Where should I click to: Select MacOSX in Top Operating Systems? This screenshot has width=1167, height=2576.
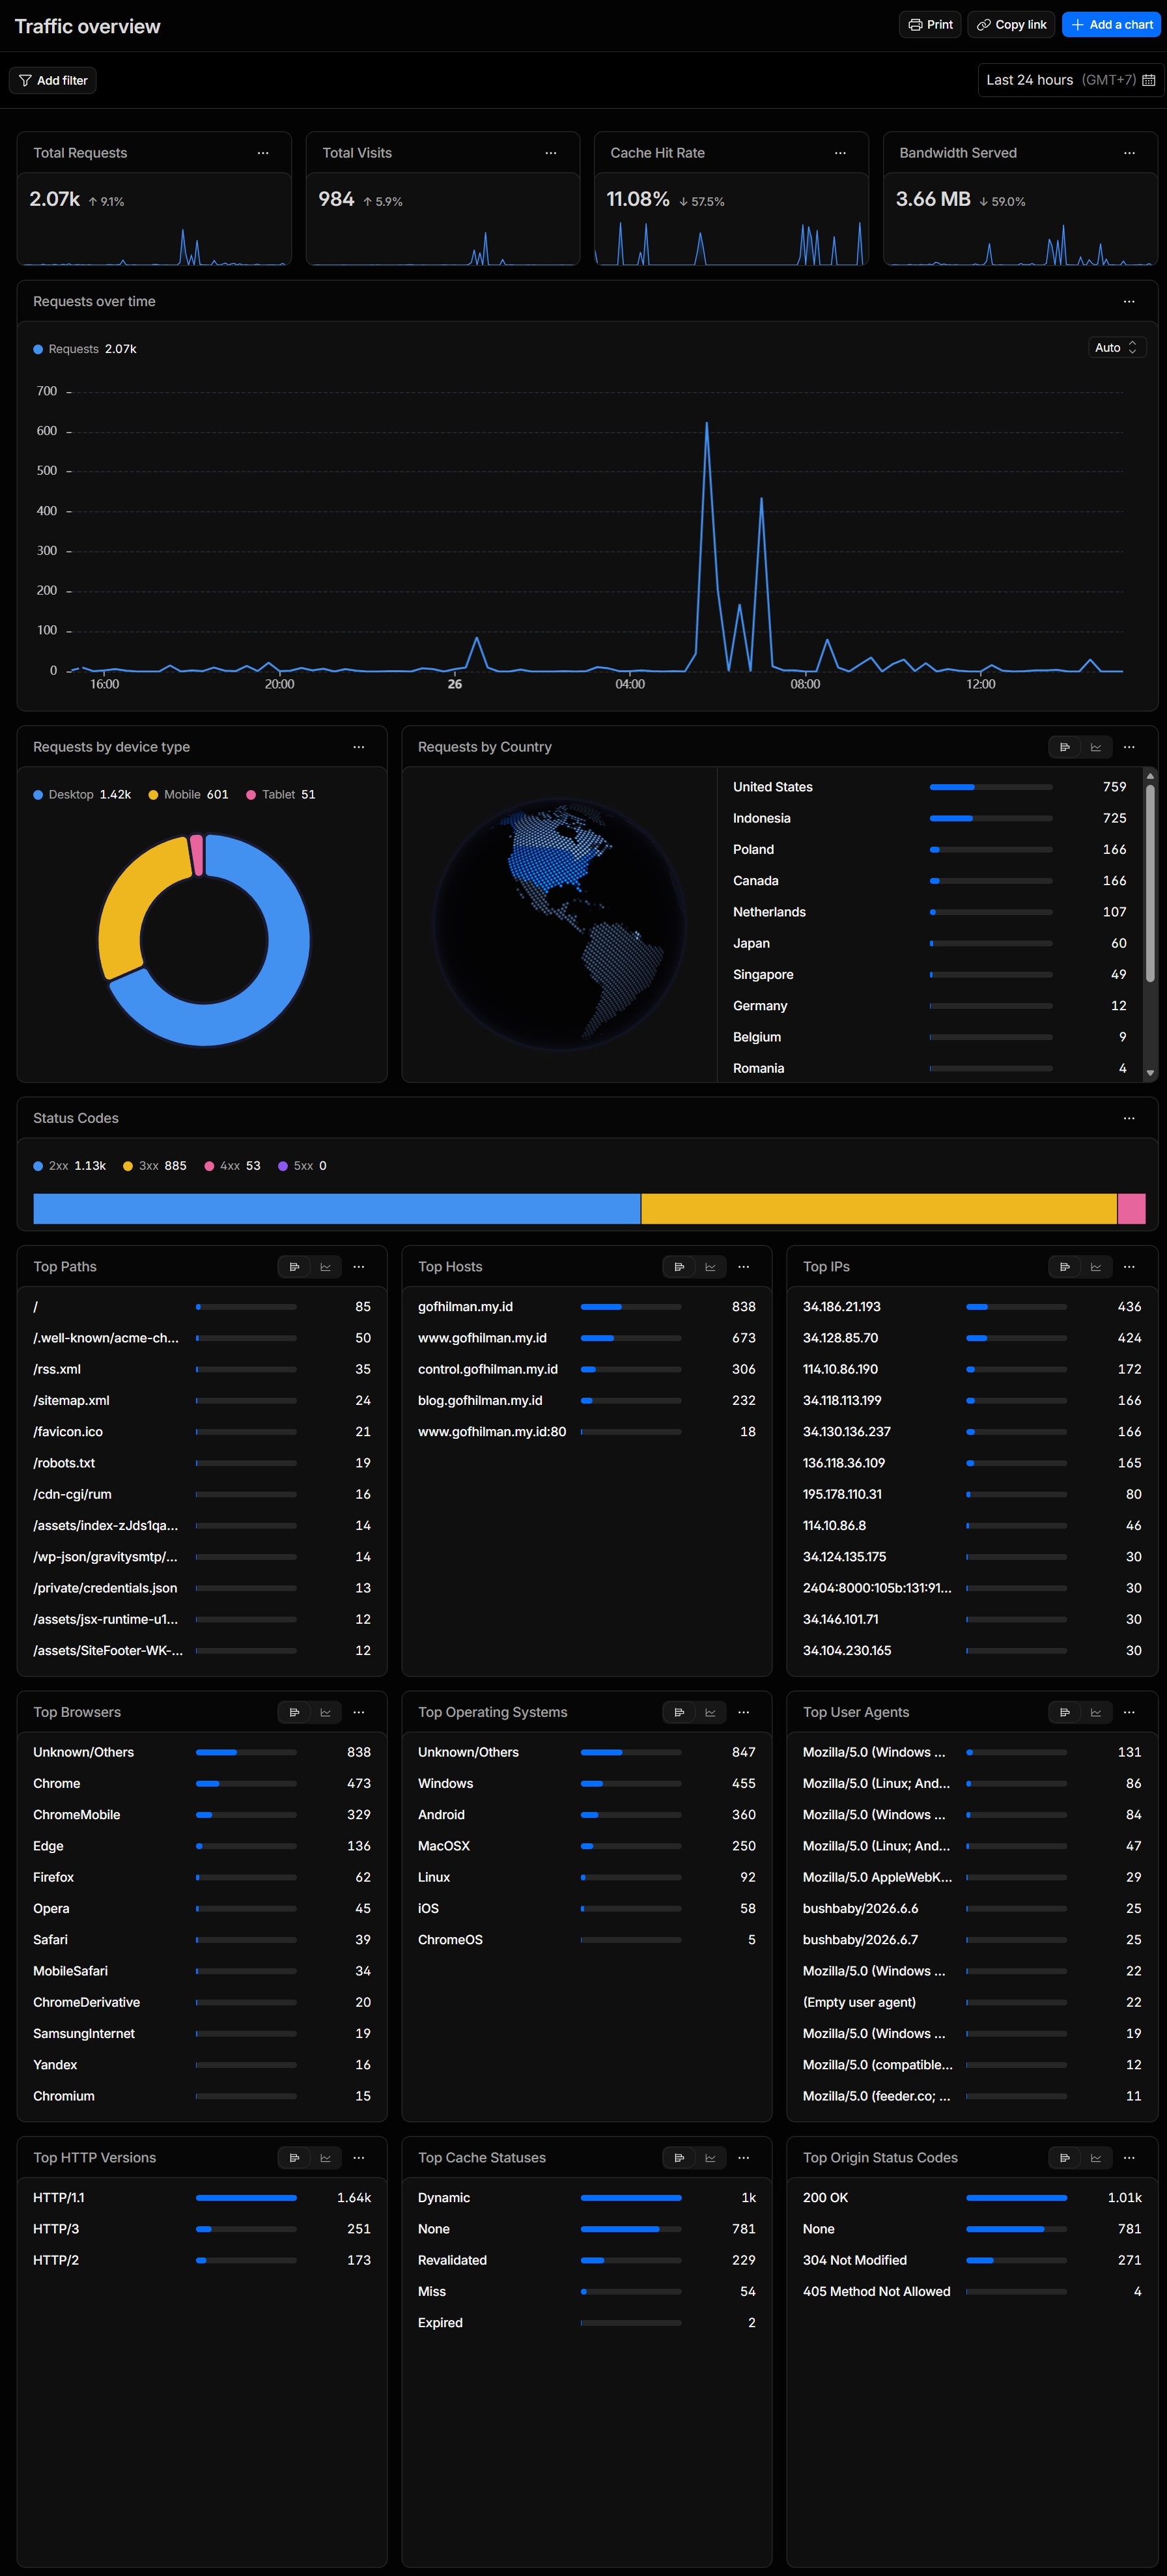point(587,1846)
